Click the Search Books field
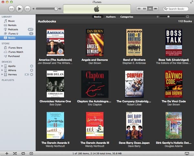The image size is (194, 156). [176, 9]
